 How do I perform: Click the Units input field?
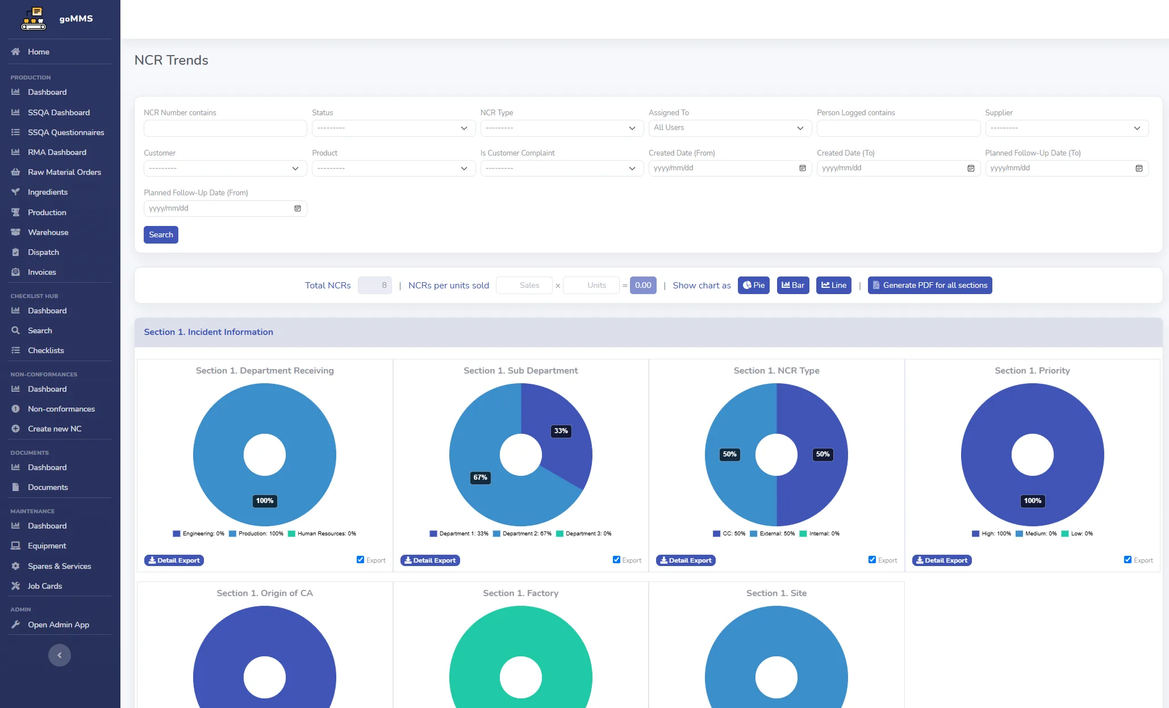tap(591, 286)
